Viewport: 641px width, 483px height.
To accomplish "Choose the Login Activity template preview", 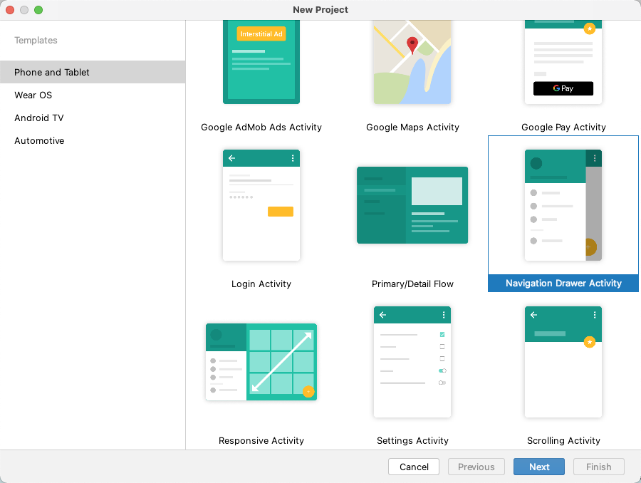I will click(261, 205).
